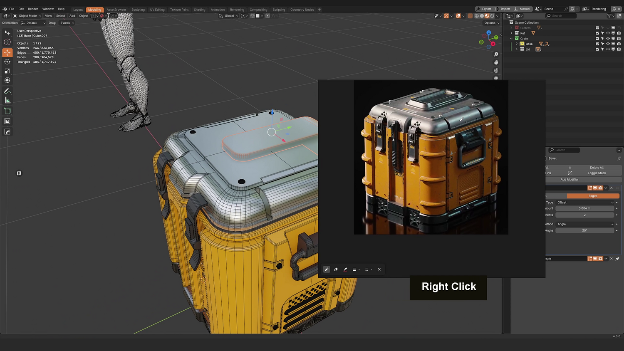Hide the Lid object with its eye icon
The height and width of the screenshot is (351, 624).
point(608,49)
